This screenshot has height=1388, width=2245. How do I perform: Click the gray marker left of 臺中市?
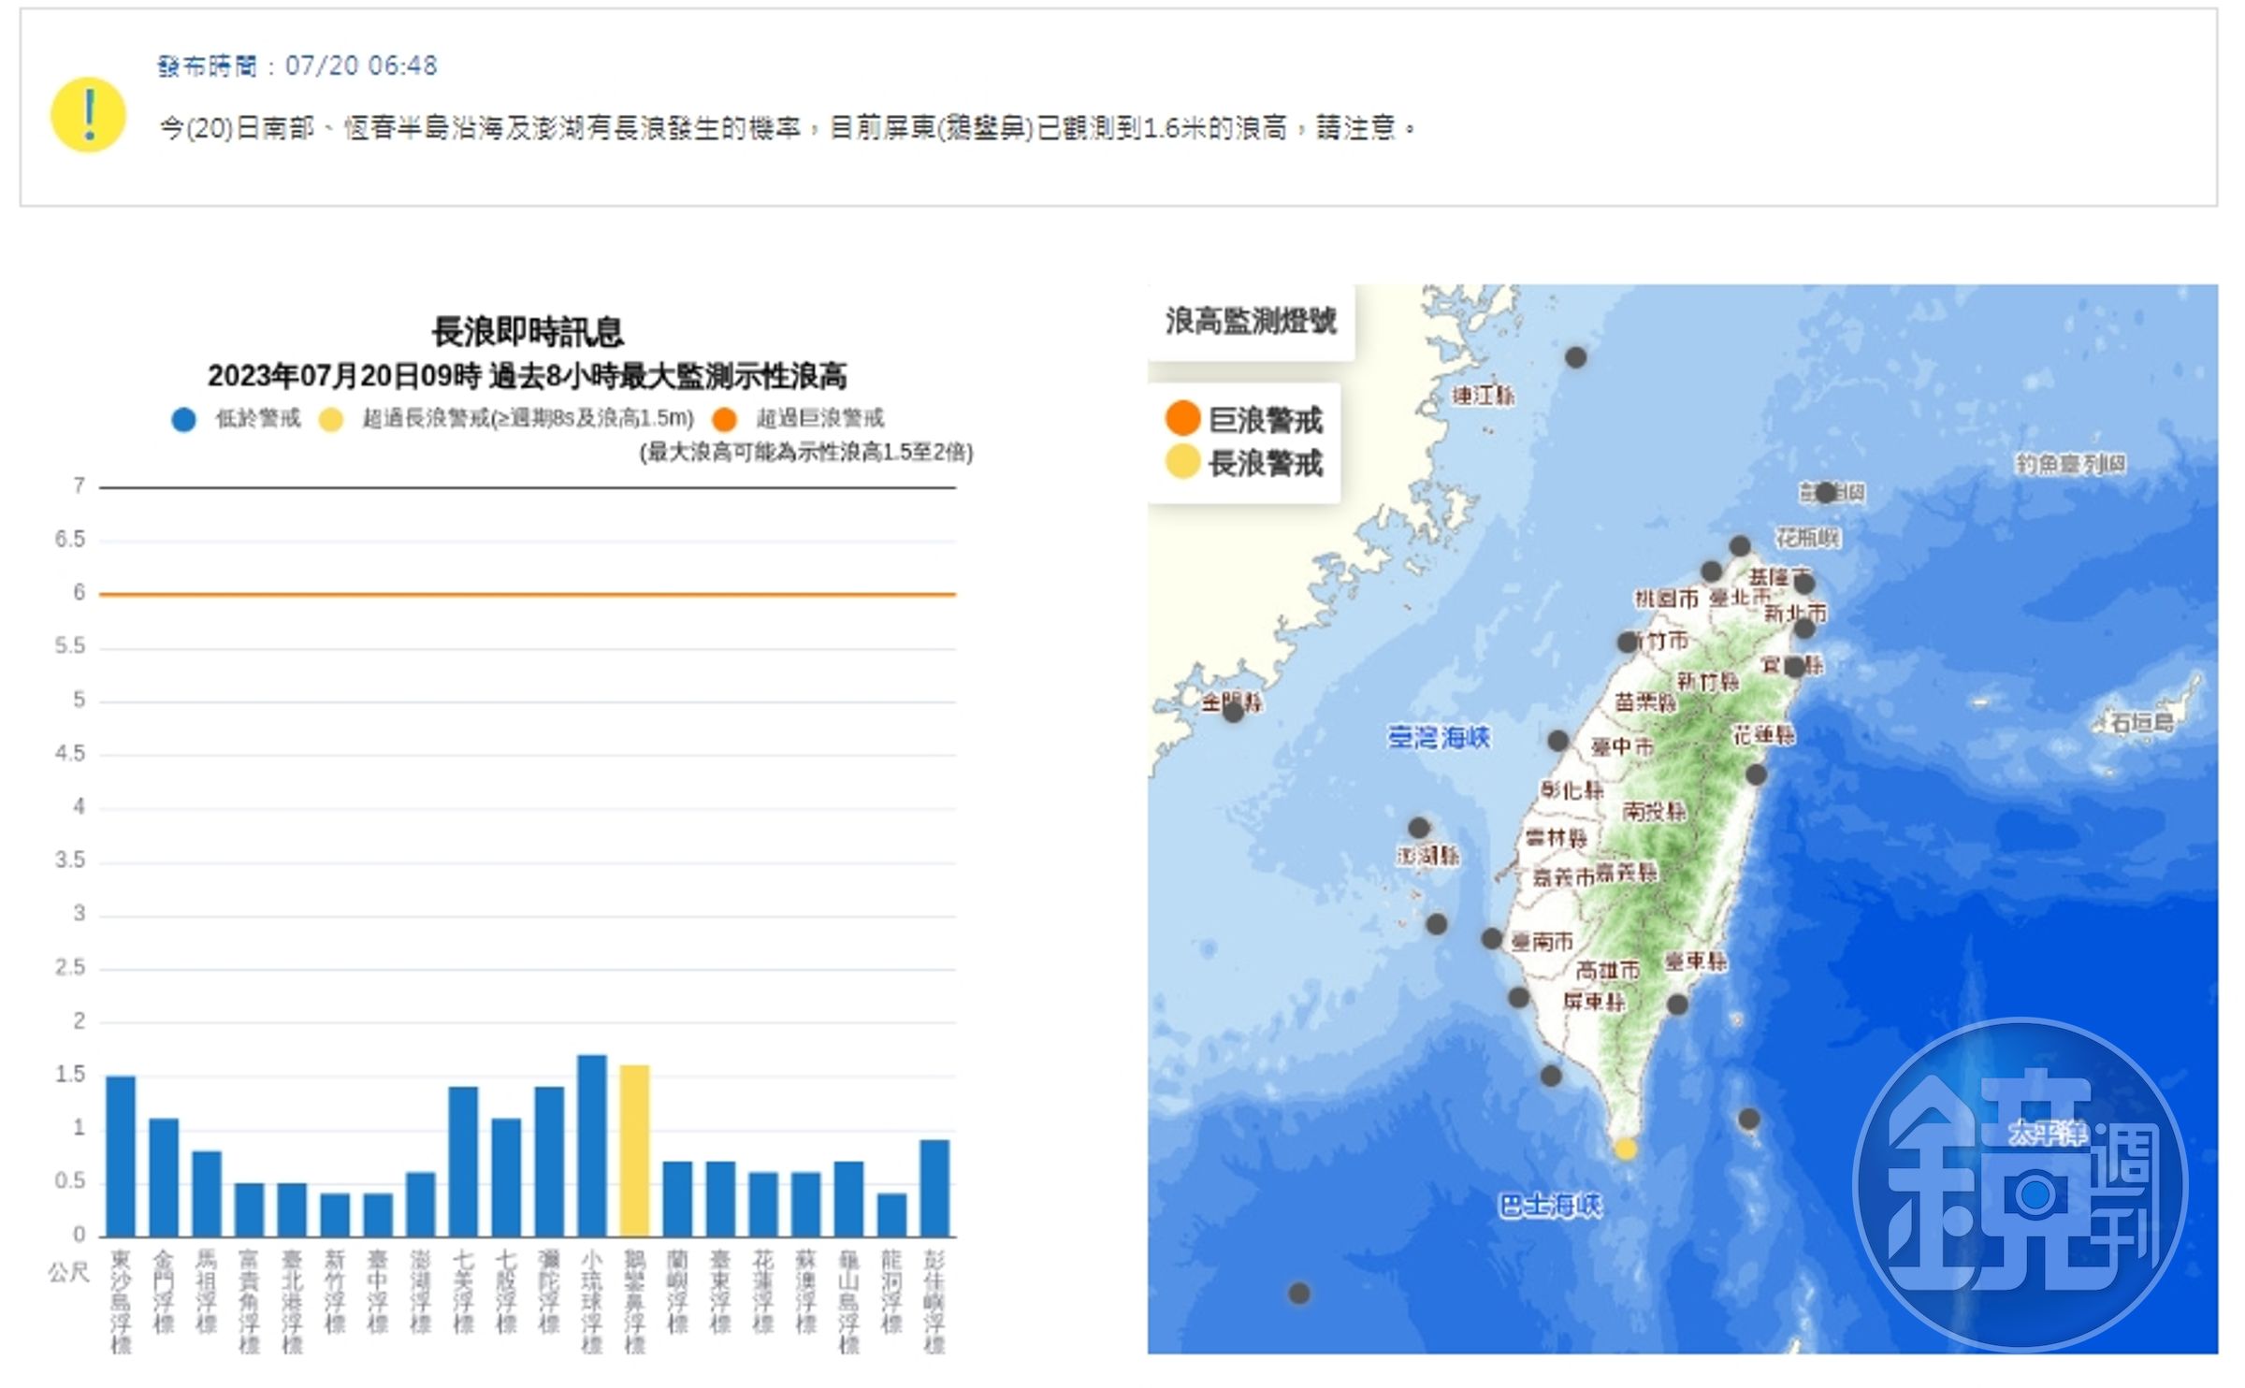point(1557,741)
